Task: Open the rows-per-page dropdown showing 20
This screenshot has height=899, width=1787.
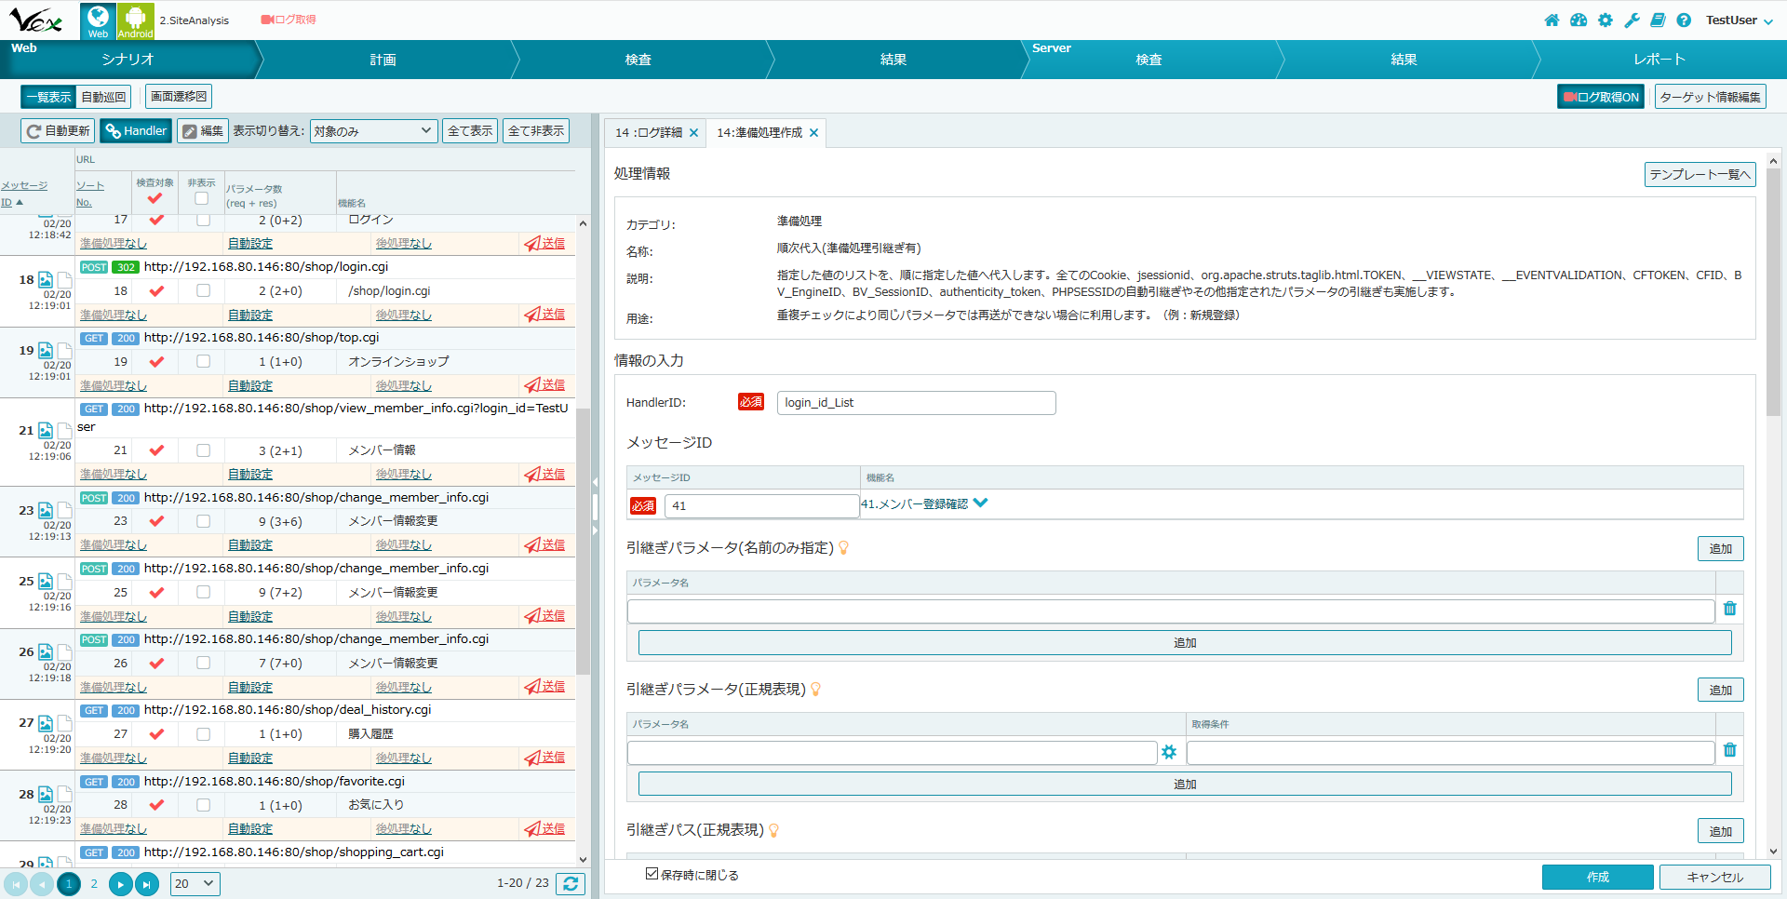Action: [x=195, y=884]
